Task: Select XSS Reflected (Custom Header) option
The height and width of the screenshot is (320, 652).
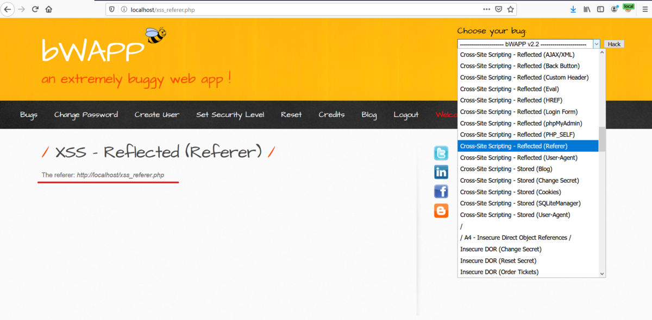Action: [x=528, y=77]
